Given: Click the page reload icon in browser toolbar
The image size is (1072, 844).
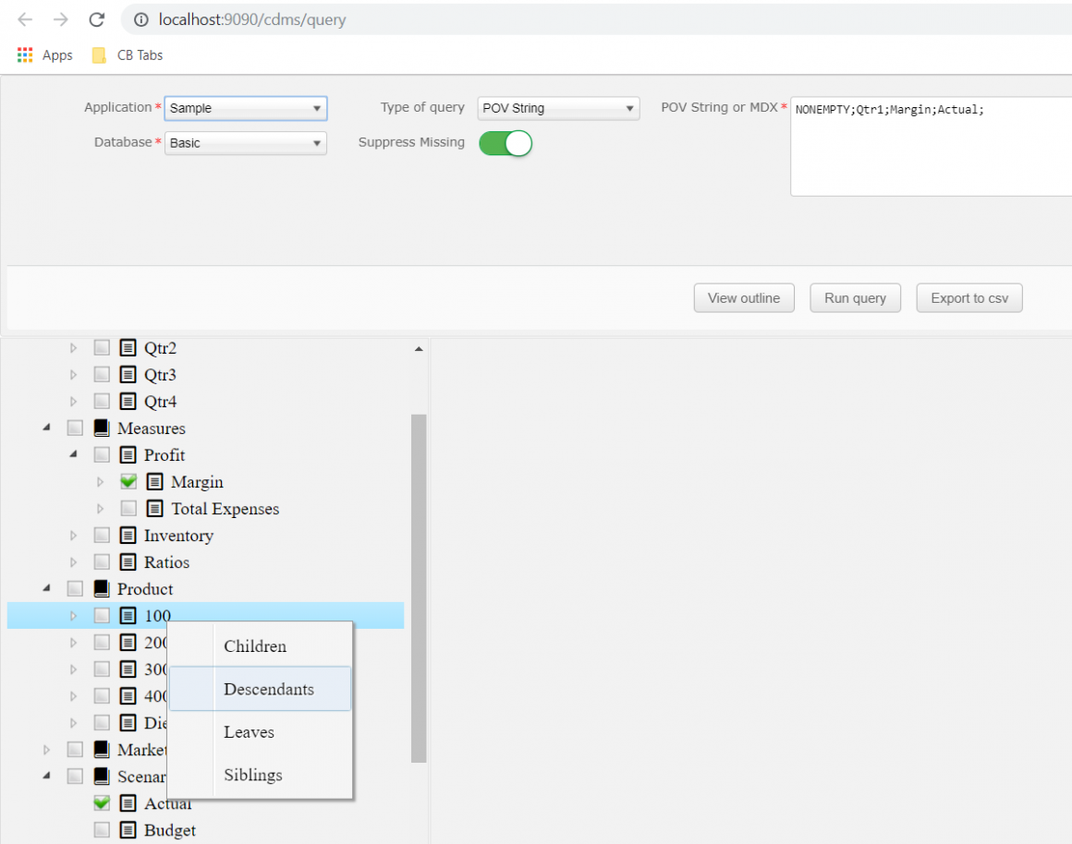Looking at the screenshot, I should pyautogui.click(x=96, y=18).
